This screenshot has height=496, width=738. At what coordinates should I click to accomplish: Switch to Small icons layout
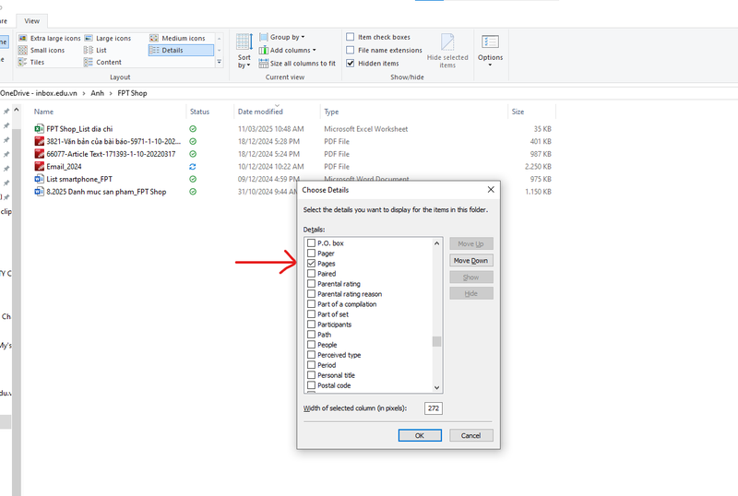[x=42, y=51]
